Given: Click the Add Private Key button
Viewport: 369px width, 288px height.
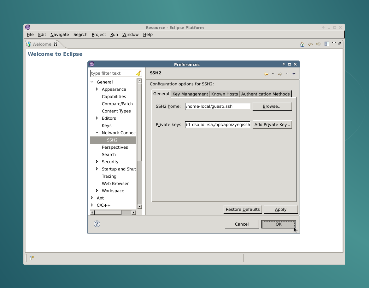Looking at the screenshot, I should pyautogui.click(x=272, y=124).
